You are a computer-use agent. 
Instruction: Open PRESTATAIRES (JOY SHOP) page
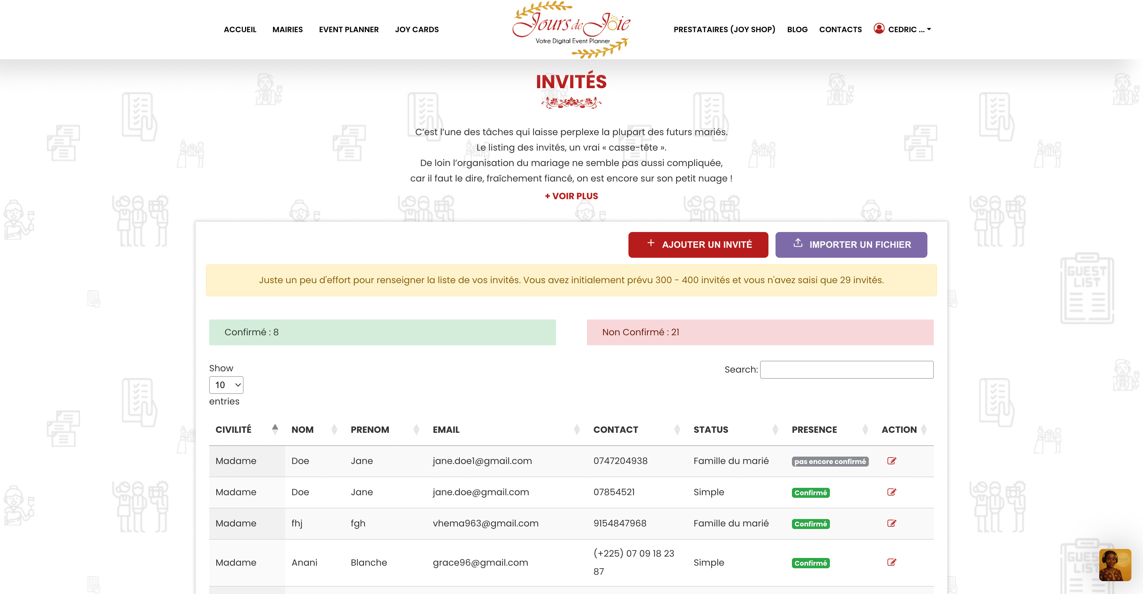[724, 29]
